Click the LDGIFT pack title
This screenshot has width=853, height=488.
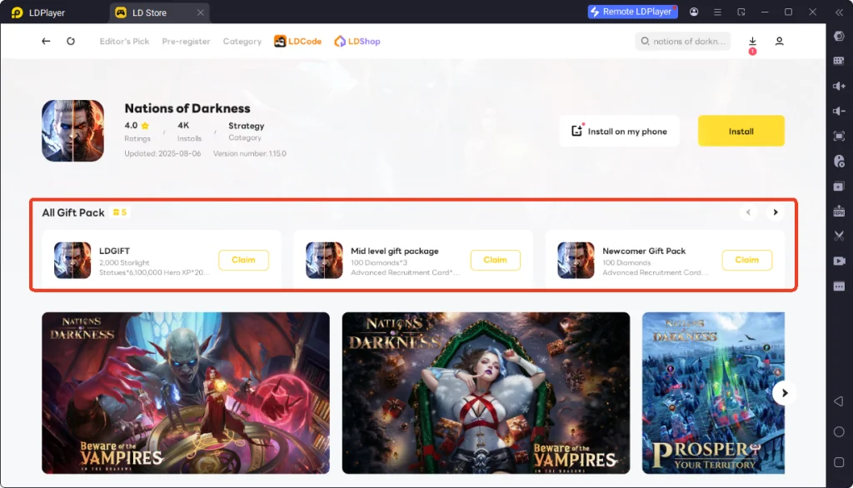(x=114, y=251)
